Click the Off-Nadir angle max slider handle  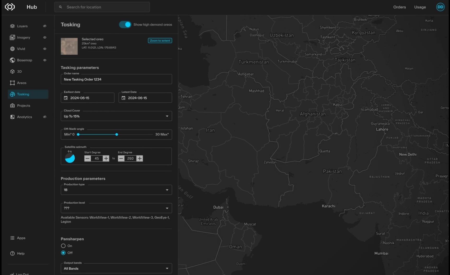(x=117, y=134)
